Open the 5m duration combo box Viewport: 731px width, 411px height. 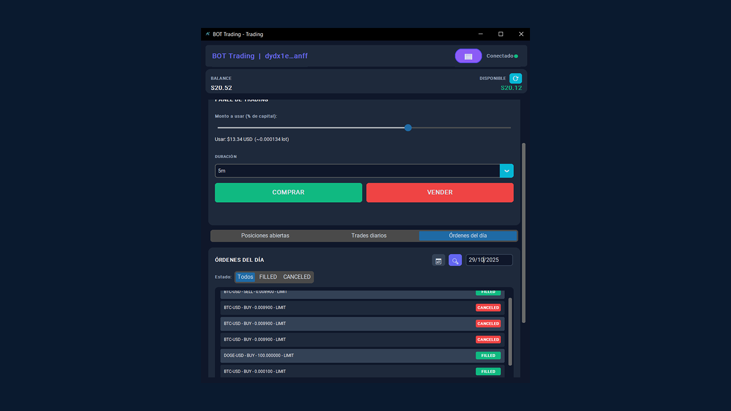click(x=357, y=171)
